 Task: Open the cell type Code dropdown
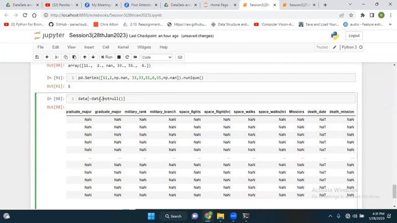tap(157, 58)
